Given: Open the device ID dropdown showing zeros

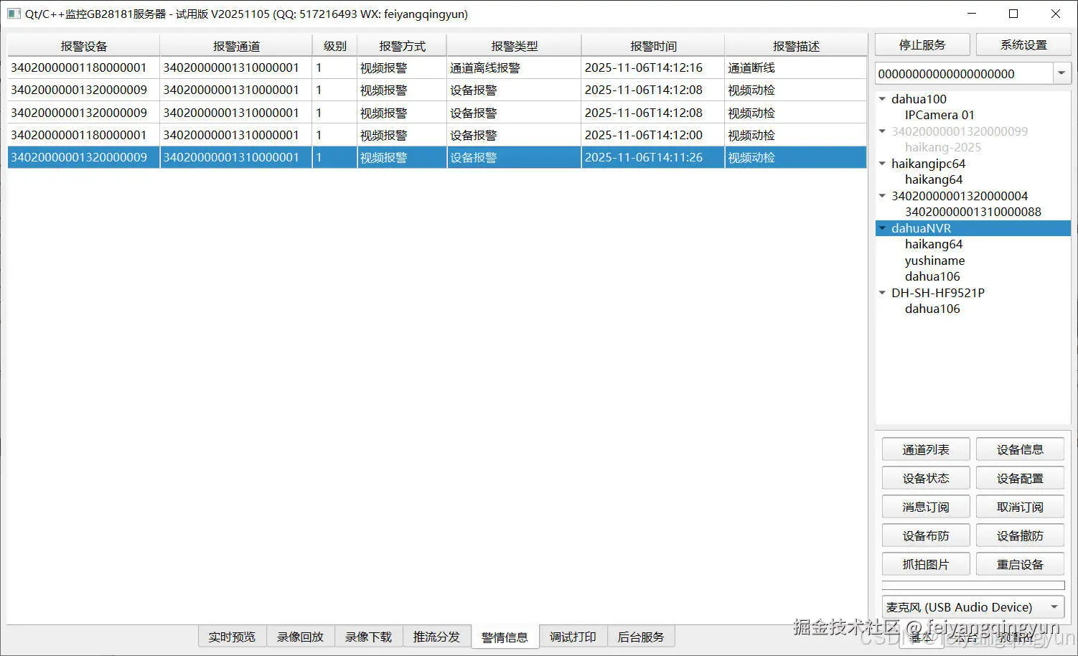Looking at the screenshot, I should 1061,72.
